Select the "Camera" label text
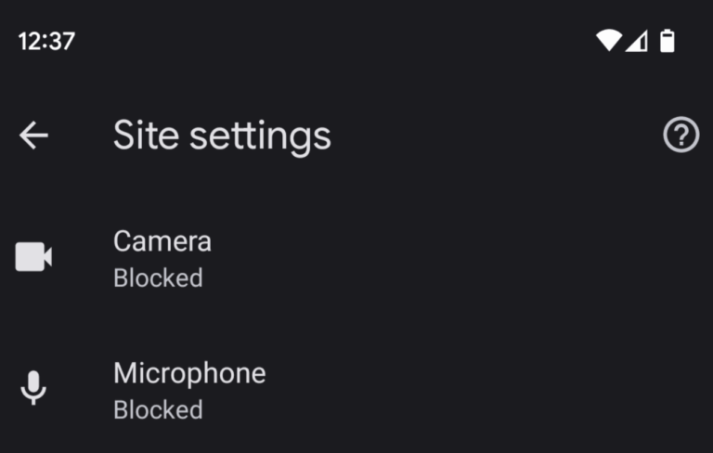Viewport: 713px width, 453px height. [162, 241]
